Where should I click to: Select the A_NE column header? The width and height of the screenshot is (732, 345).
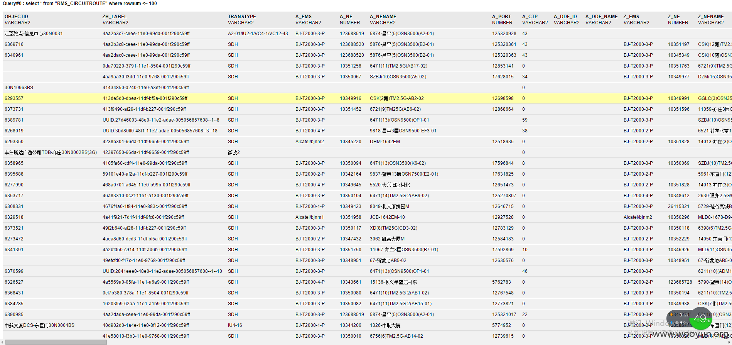click(x=346, y=17)
